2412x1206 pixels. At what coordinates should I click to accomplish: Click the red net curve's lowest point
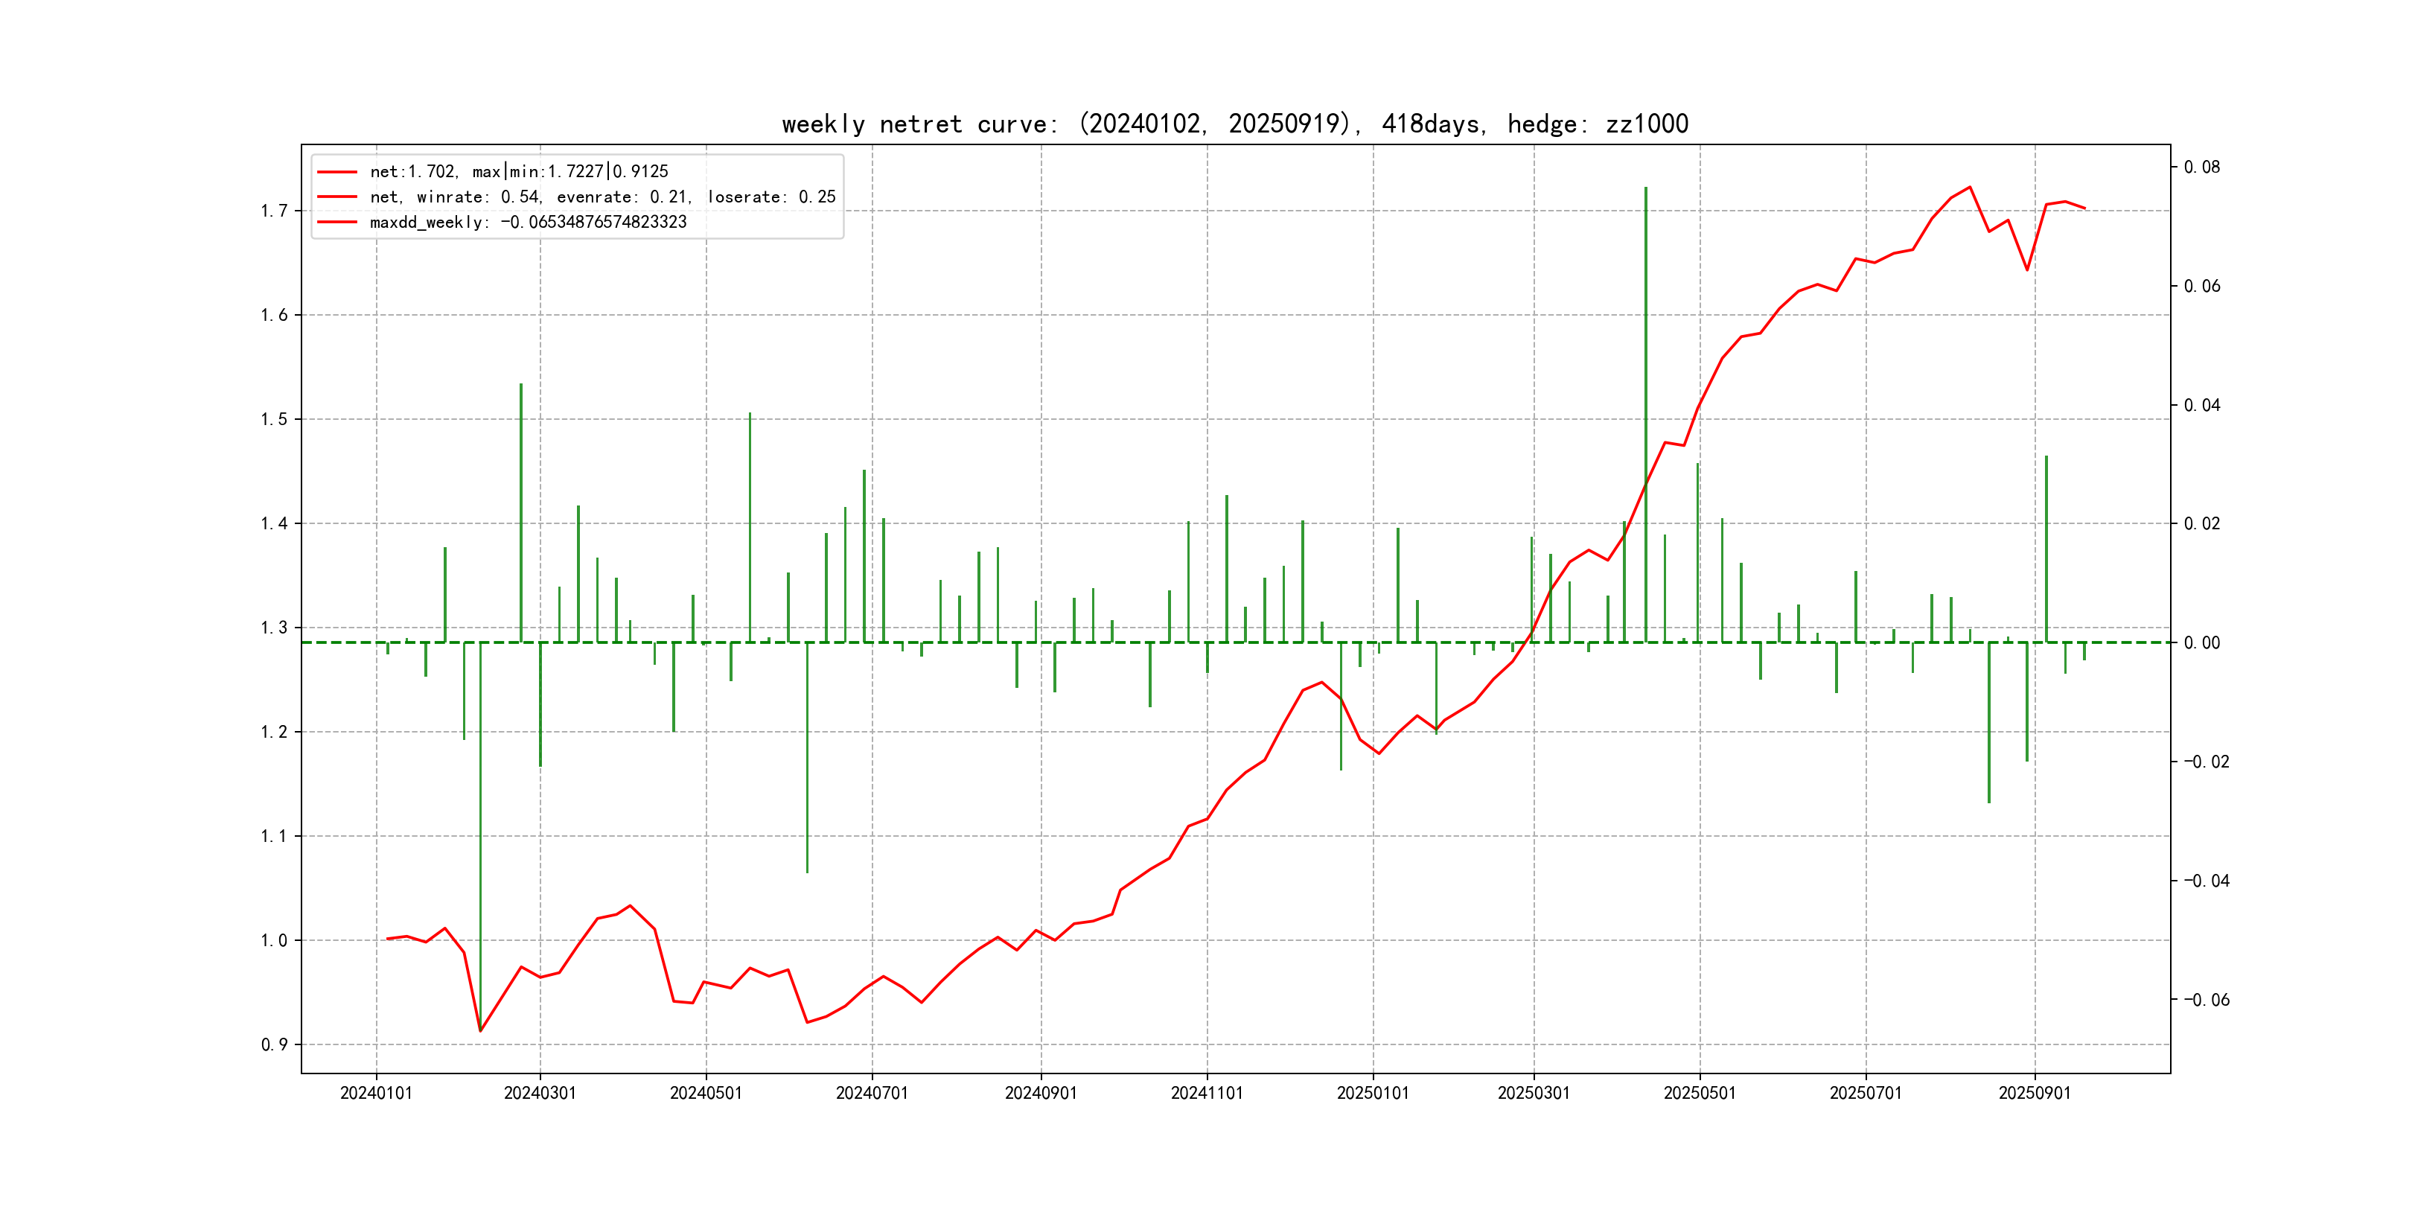coord(480,1031)
